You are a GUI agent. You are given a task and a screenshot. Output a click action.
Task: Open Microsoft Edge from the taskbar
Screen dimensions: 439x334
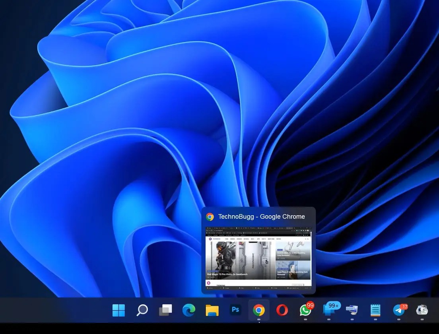coord(189,310)
